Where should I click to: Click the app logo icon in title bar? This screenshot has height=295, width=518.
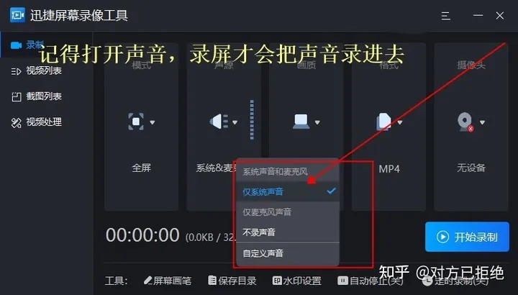click(x=17, y=15)
